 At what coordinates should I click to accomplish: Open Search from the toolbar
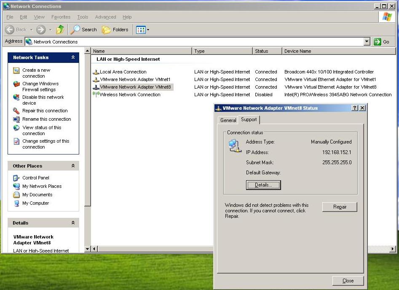click(84, 30)
